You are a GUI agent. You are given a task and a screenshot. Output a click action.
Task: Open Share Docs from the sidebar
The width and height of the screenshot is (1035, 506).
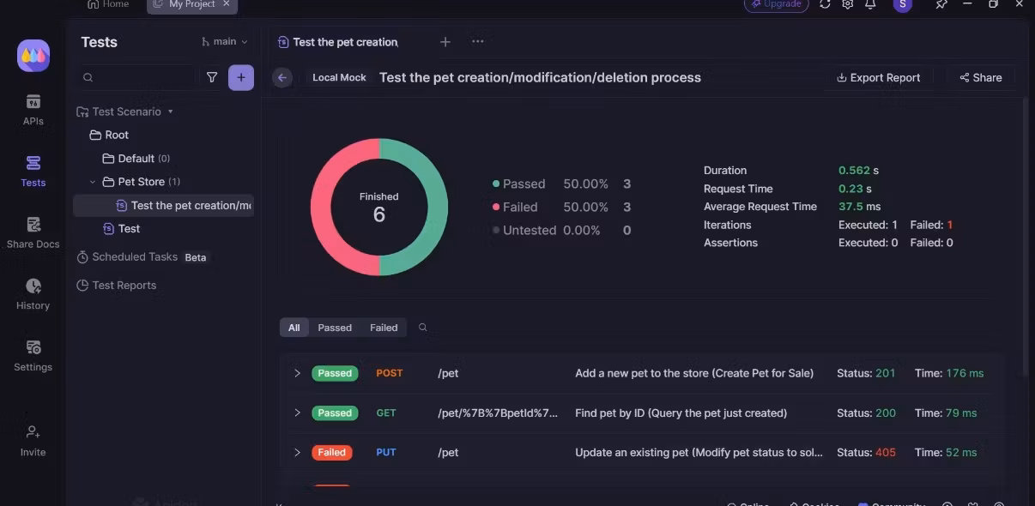tap(33, 232)
